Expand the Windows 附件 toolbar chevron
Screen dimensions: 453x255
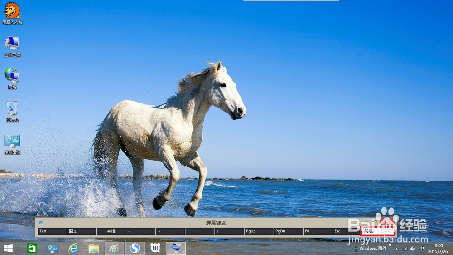390,245
